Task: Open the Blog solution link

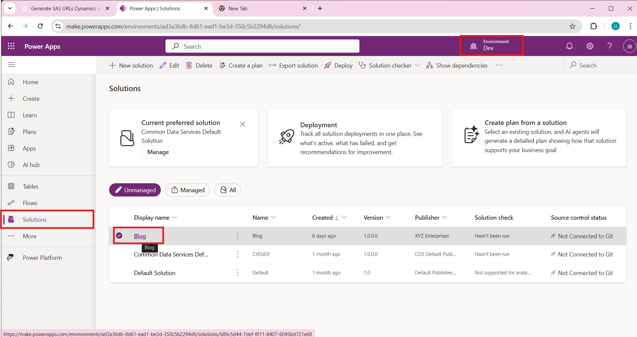Action: click(140, 236)
